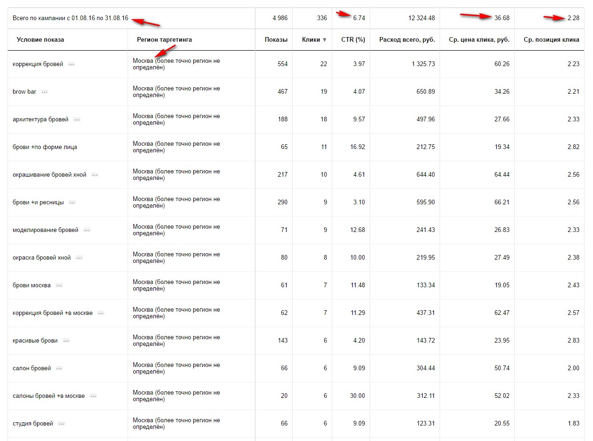This screenshot has height=441, width=593.
Task: Select the keyword brow bar
Action: point(24,92)
